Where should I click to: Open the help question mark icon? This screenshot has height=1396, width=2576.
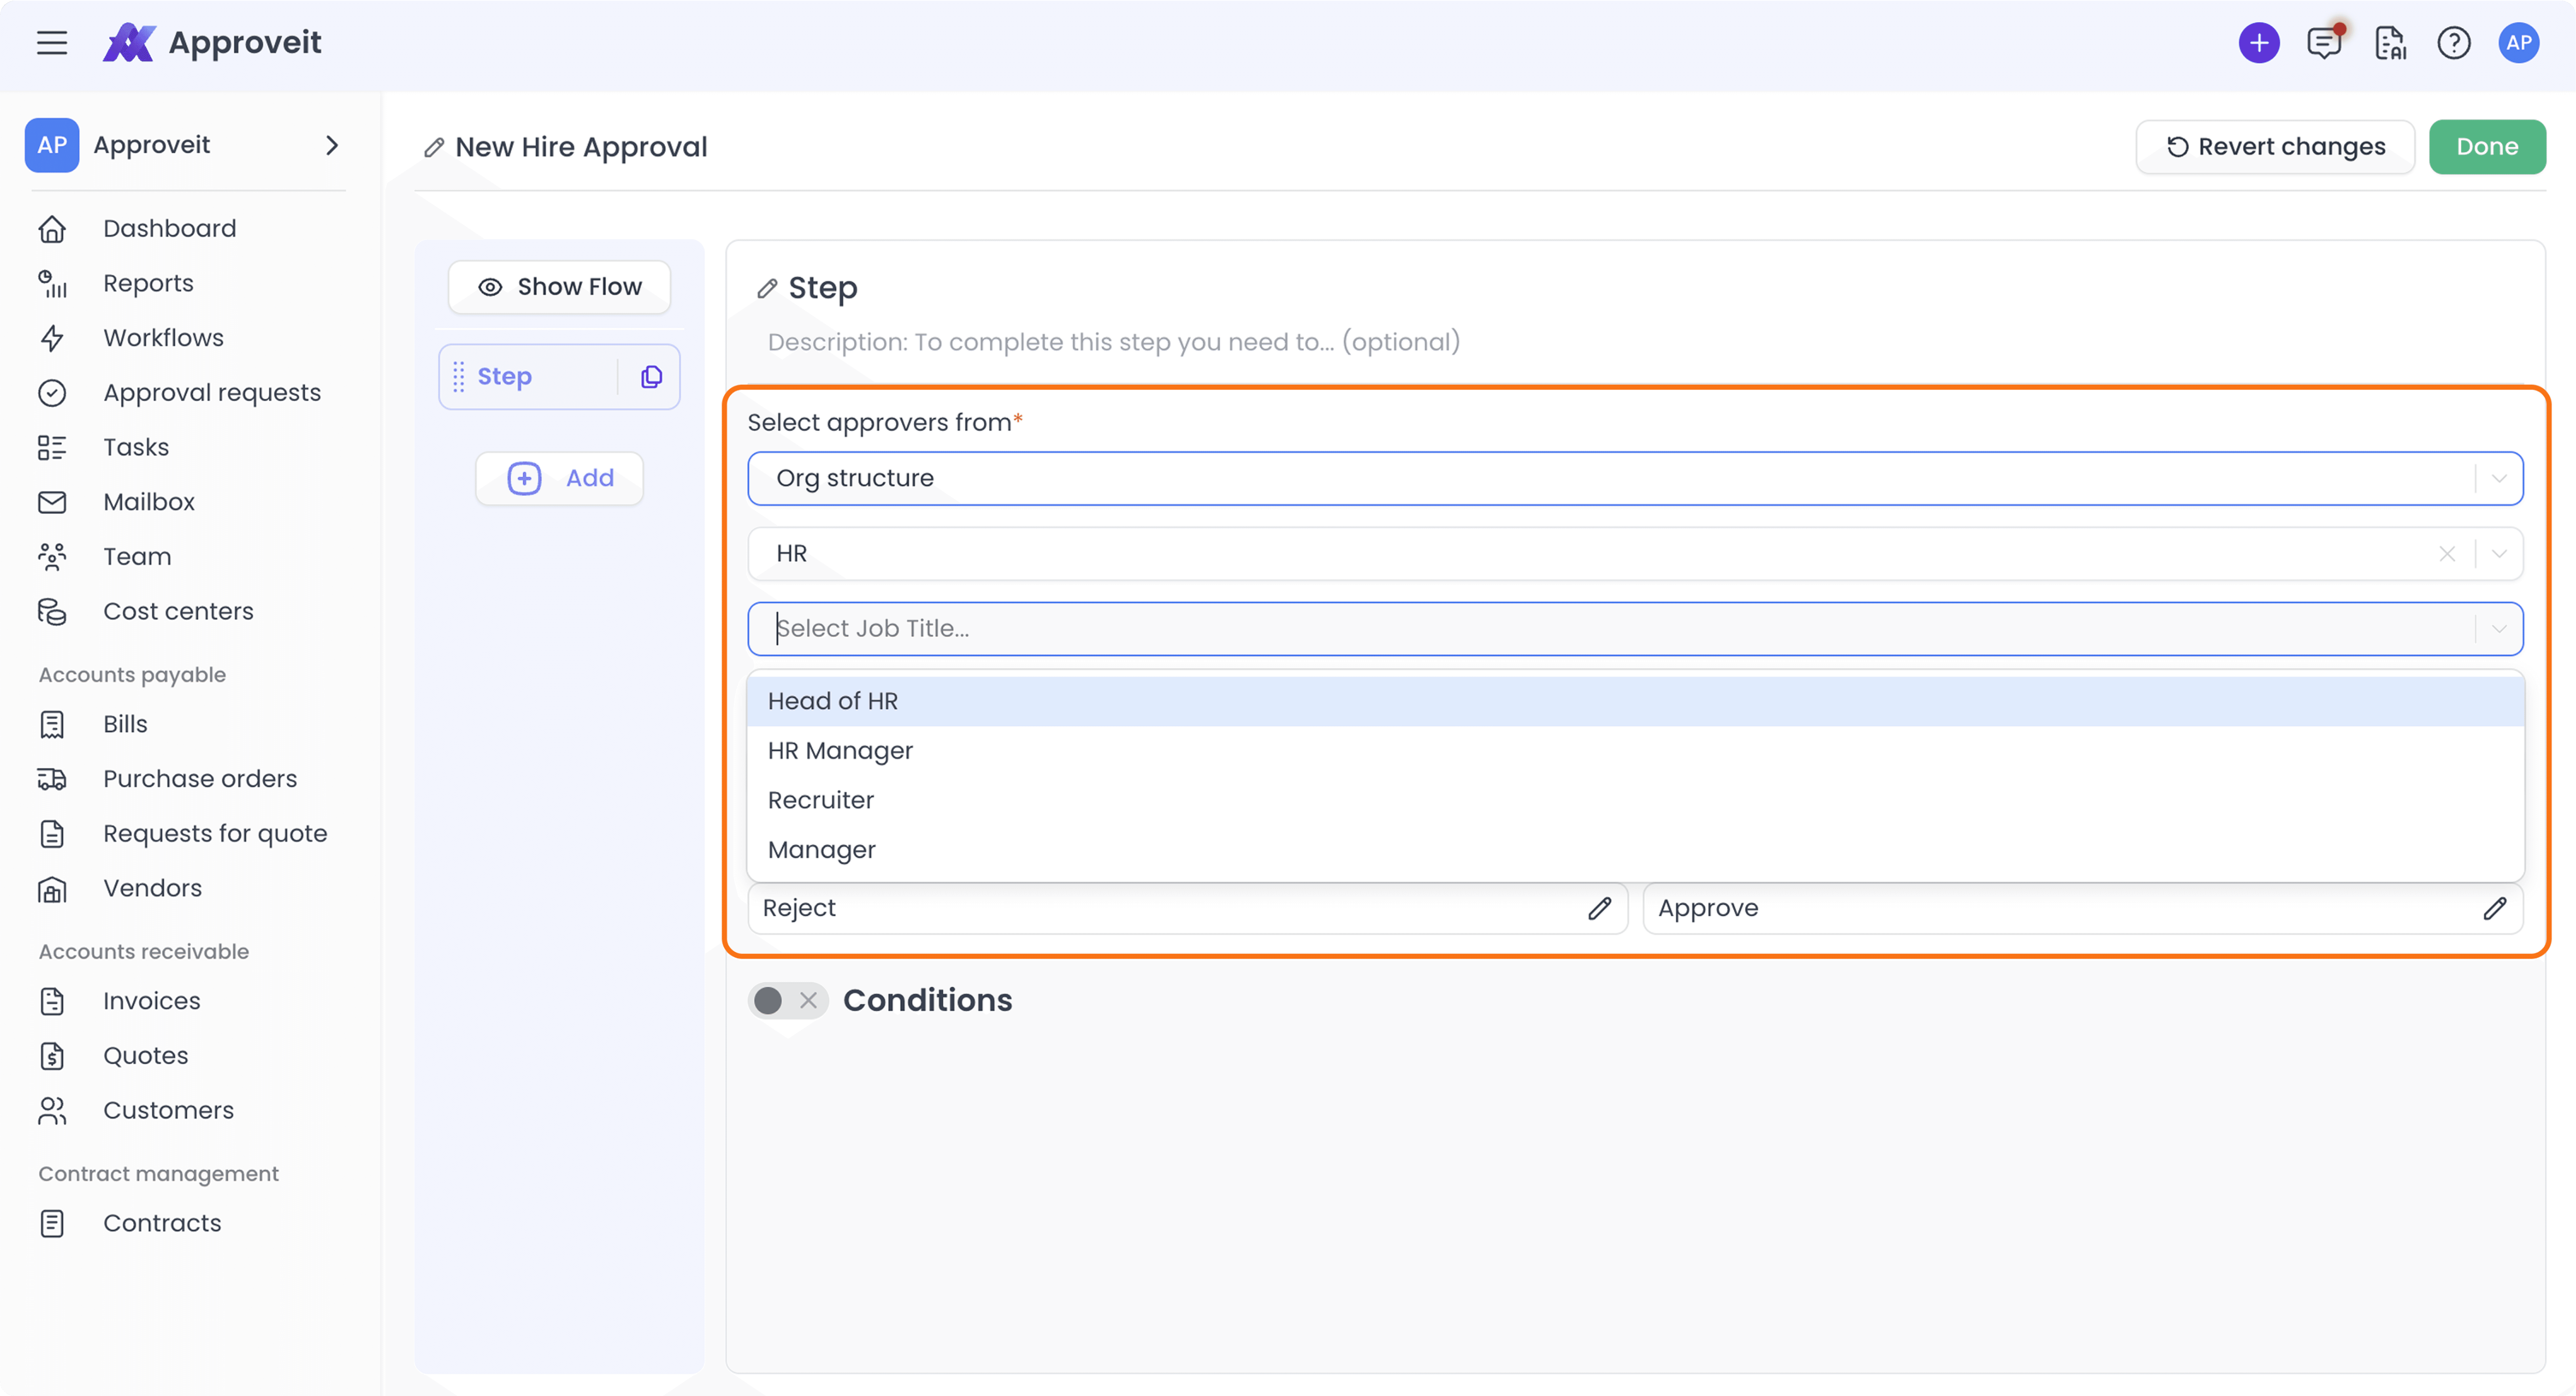point(2454,43)
